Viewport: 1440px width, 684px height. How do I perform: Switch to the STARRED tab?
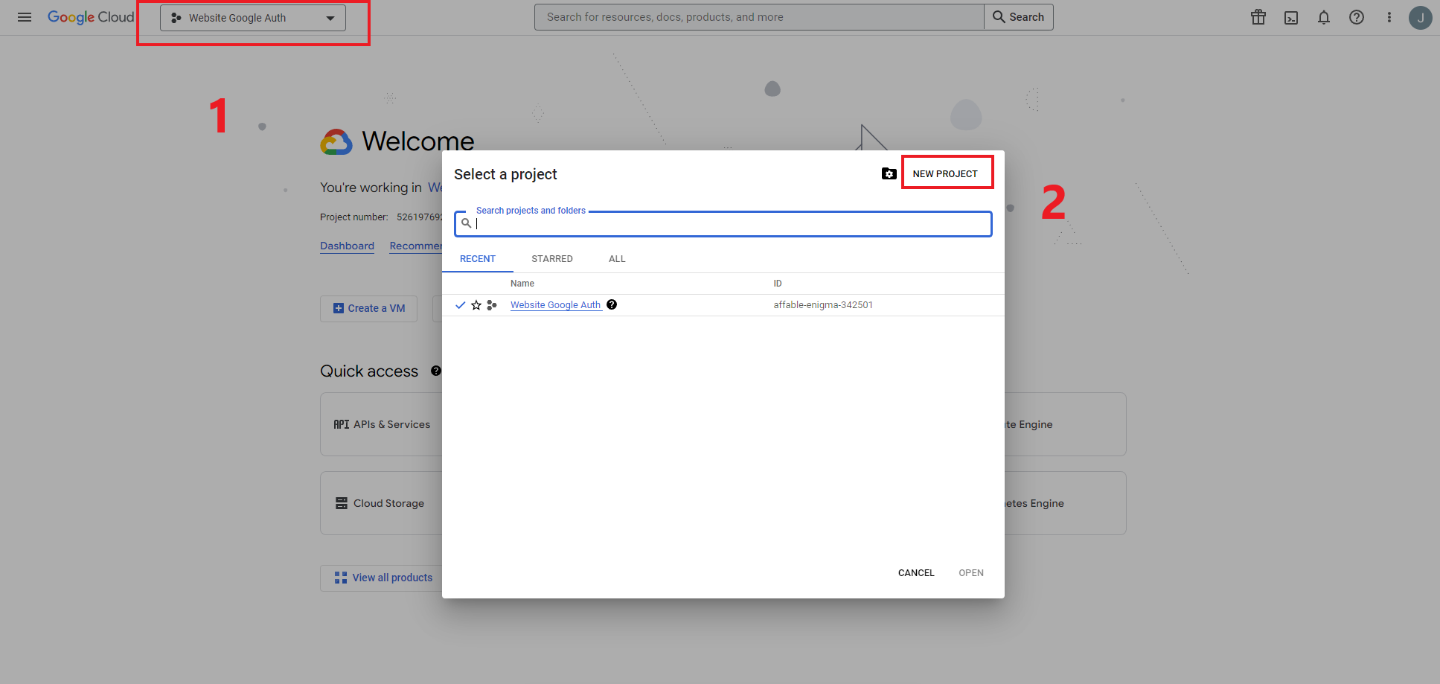pyautogui.click(x=552, y=259)
